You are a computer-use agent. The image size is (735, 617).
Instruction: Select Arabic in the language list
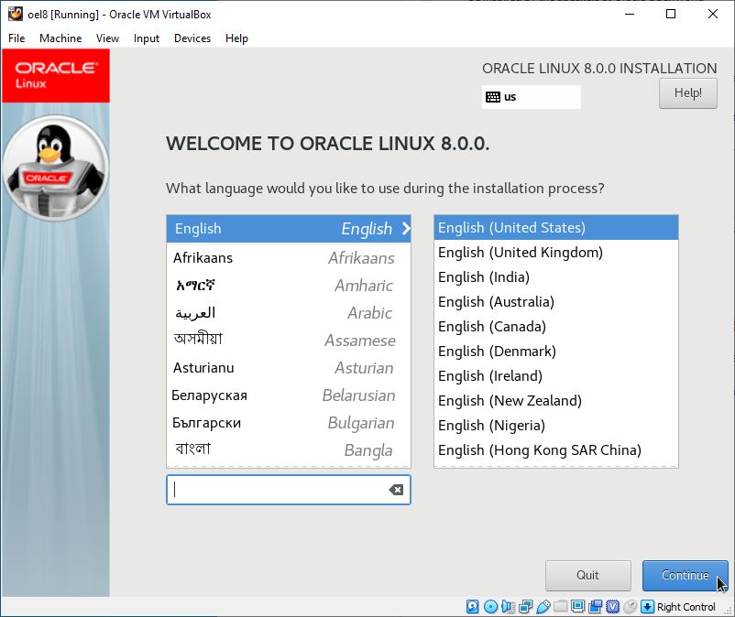[x=289, y=313]
